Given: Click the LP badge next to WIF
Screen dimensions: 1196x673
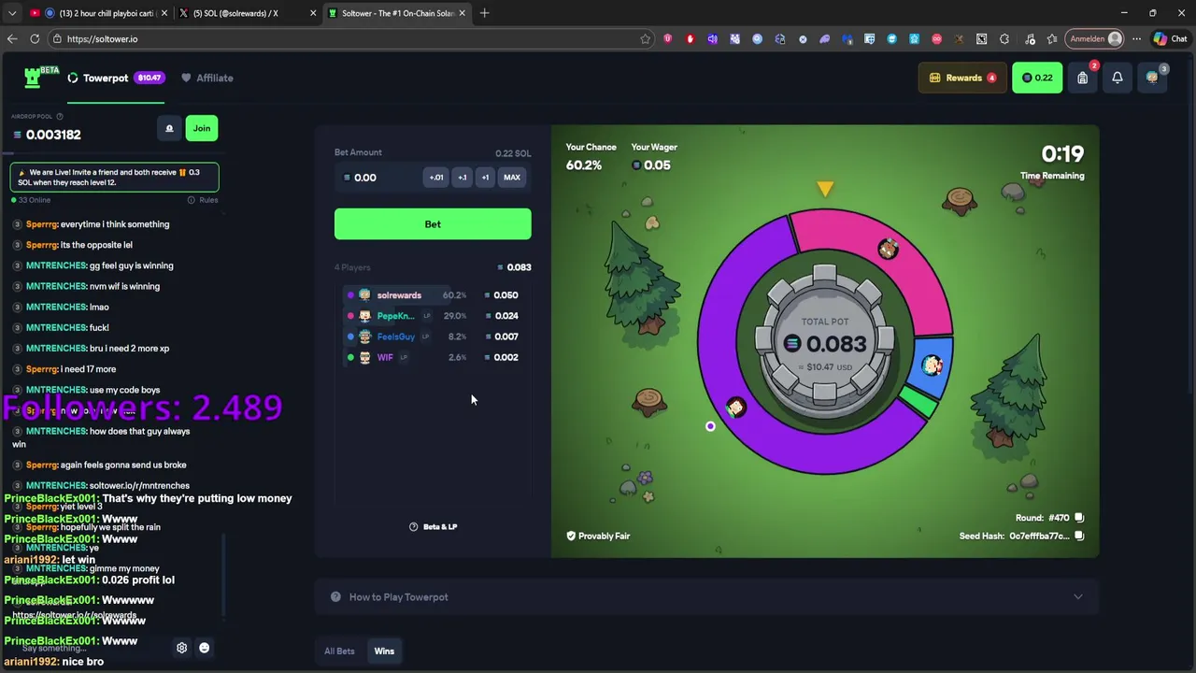Looking at the screenshot, I should pyautogui.click(x=404, y=357).
